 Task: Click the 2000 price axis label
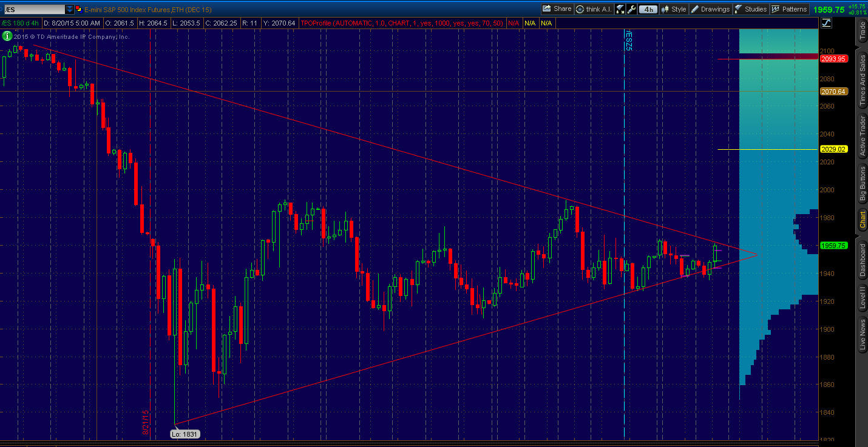point(828,190)
